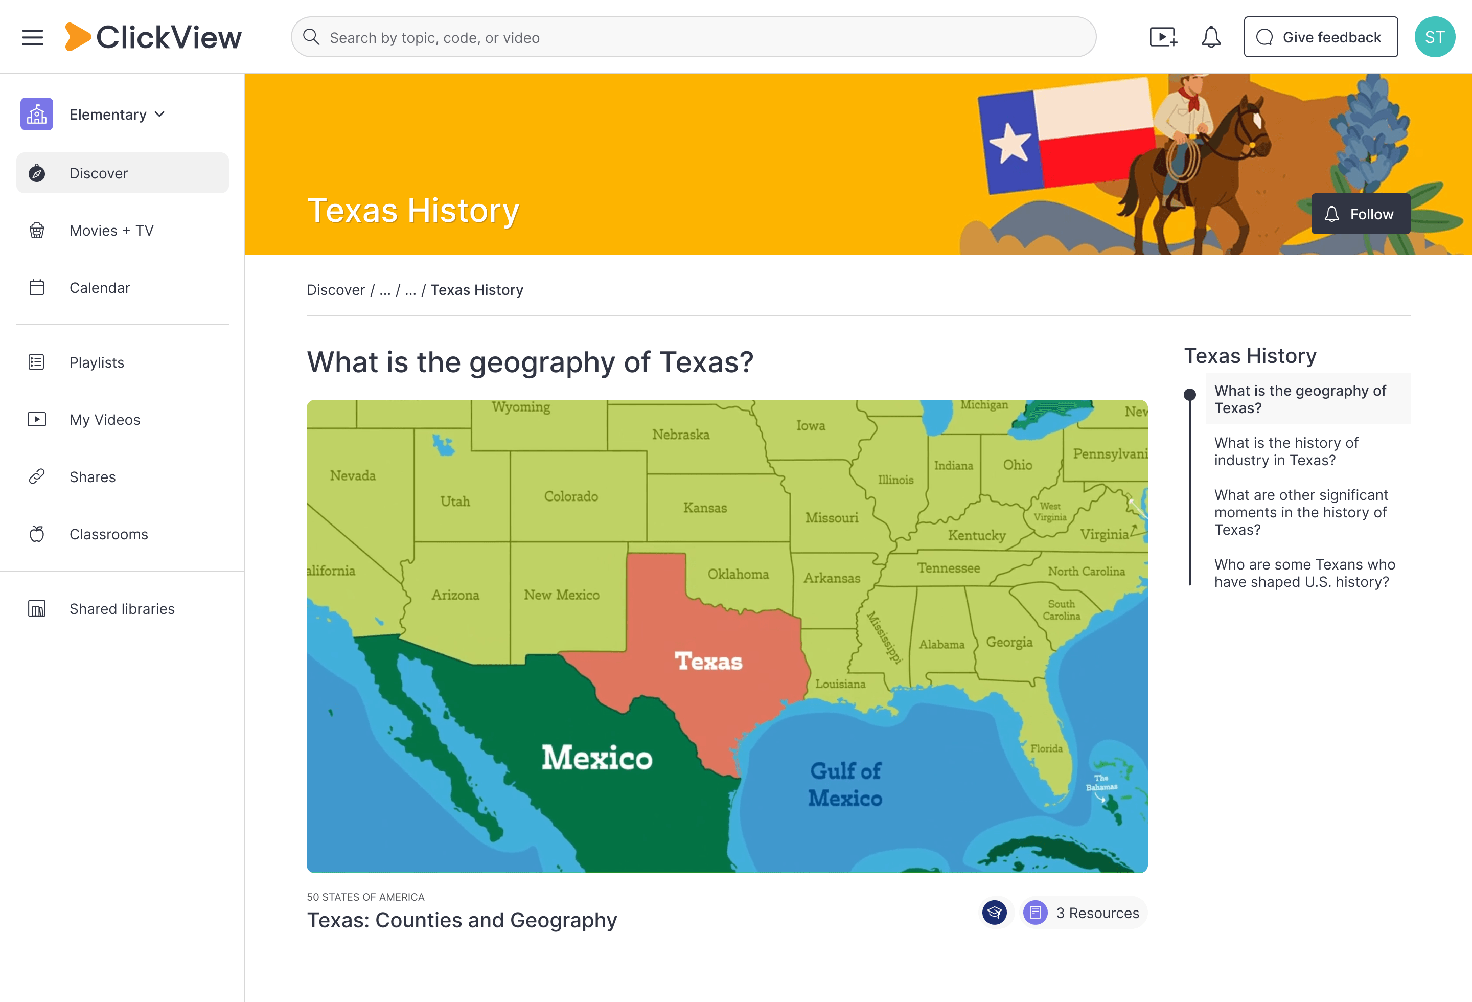Go to Discover in sidebar
This screenshot has height=1002, width=1472.
click(x=122, y=173)
